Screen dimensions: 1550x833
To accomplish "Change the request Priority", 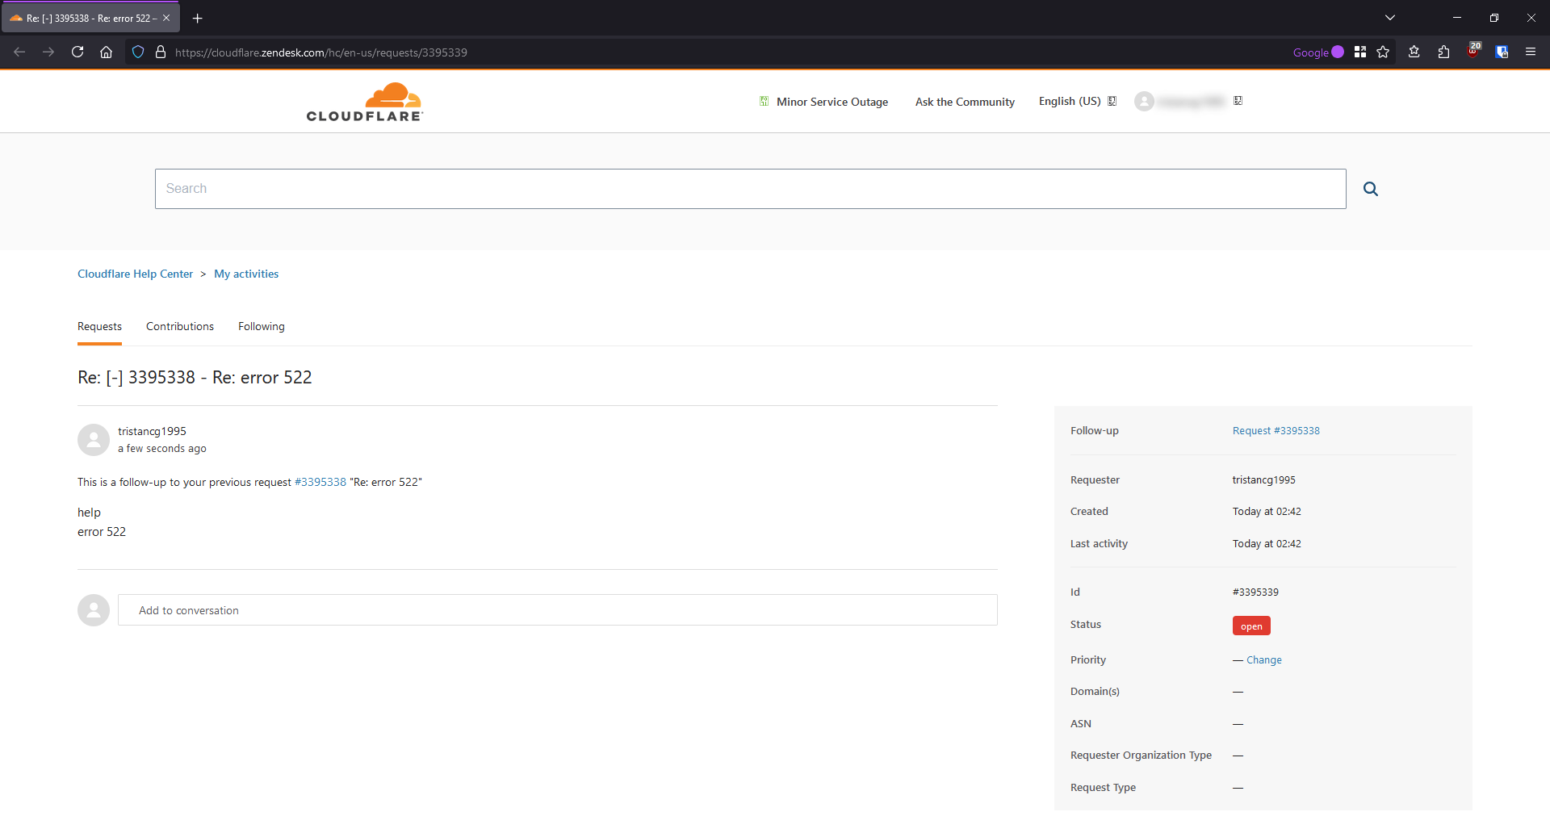I will click(1263, 659).
